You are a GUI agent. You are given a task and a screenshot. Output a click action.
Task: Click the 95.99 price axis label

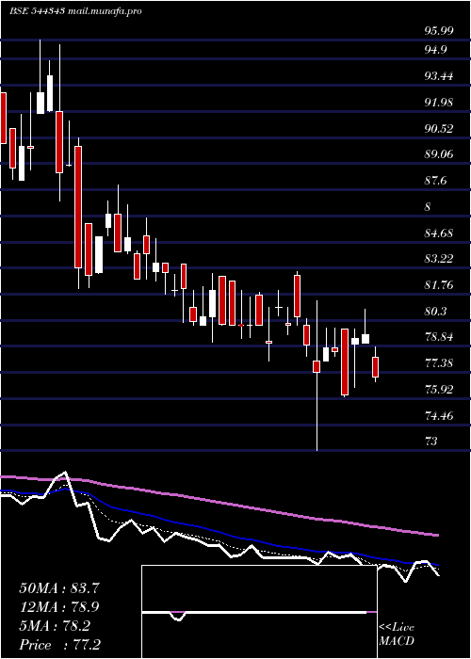coord(439,31)
